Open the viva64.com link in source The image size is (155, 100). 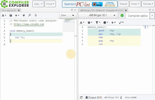[29, 24]
